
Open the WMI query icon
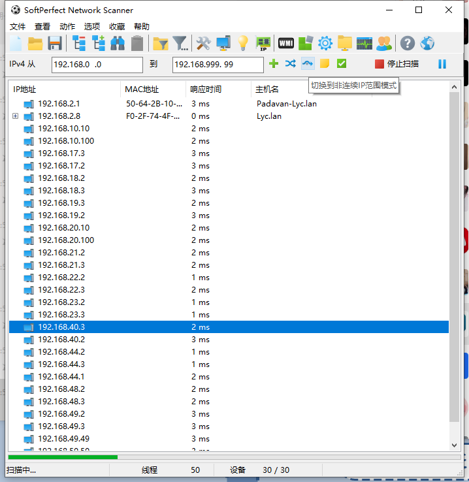pyautogui.click(x=286, y=43)
